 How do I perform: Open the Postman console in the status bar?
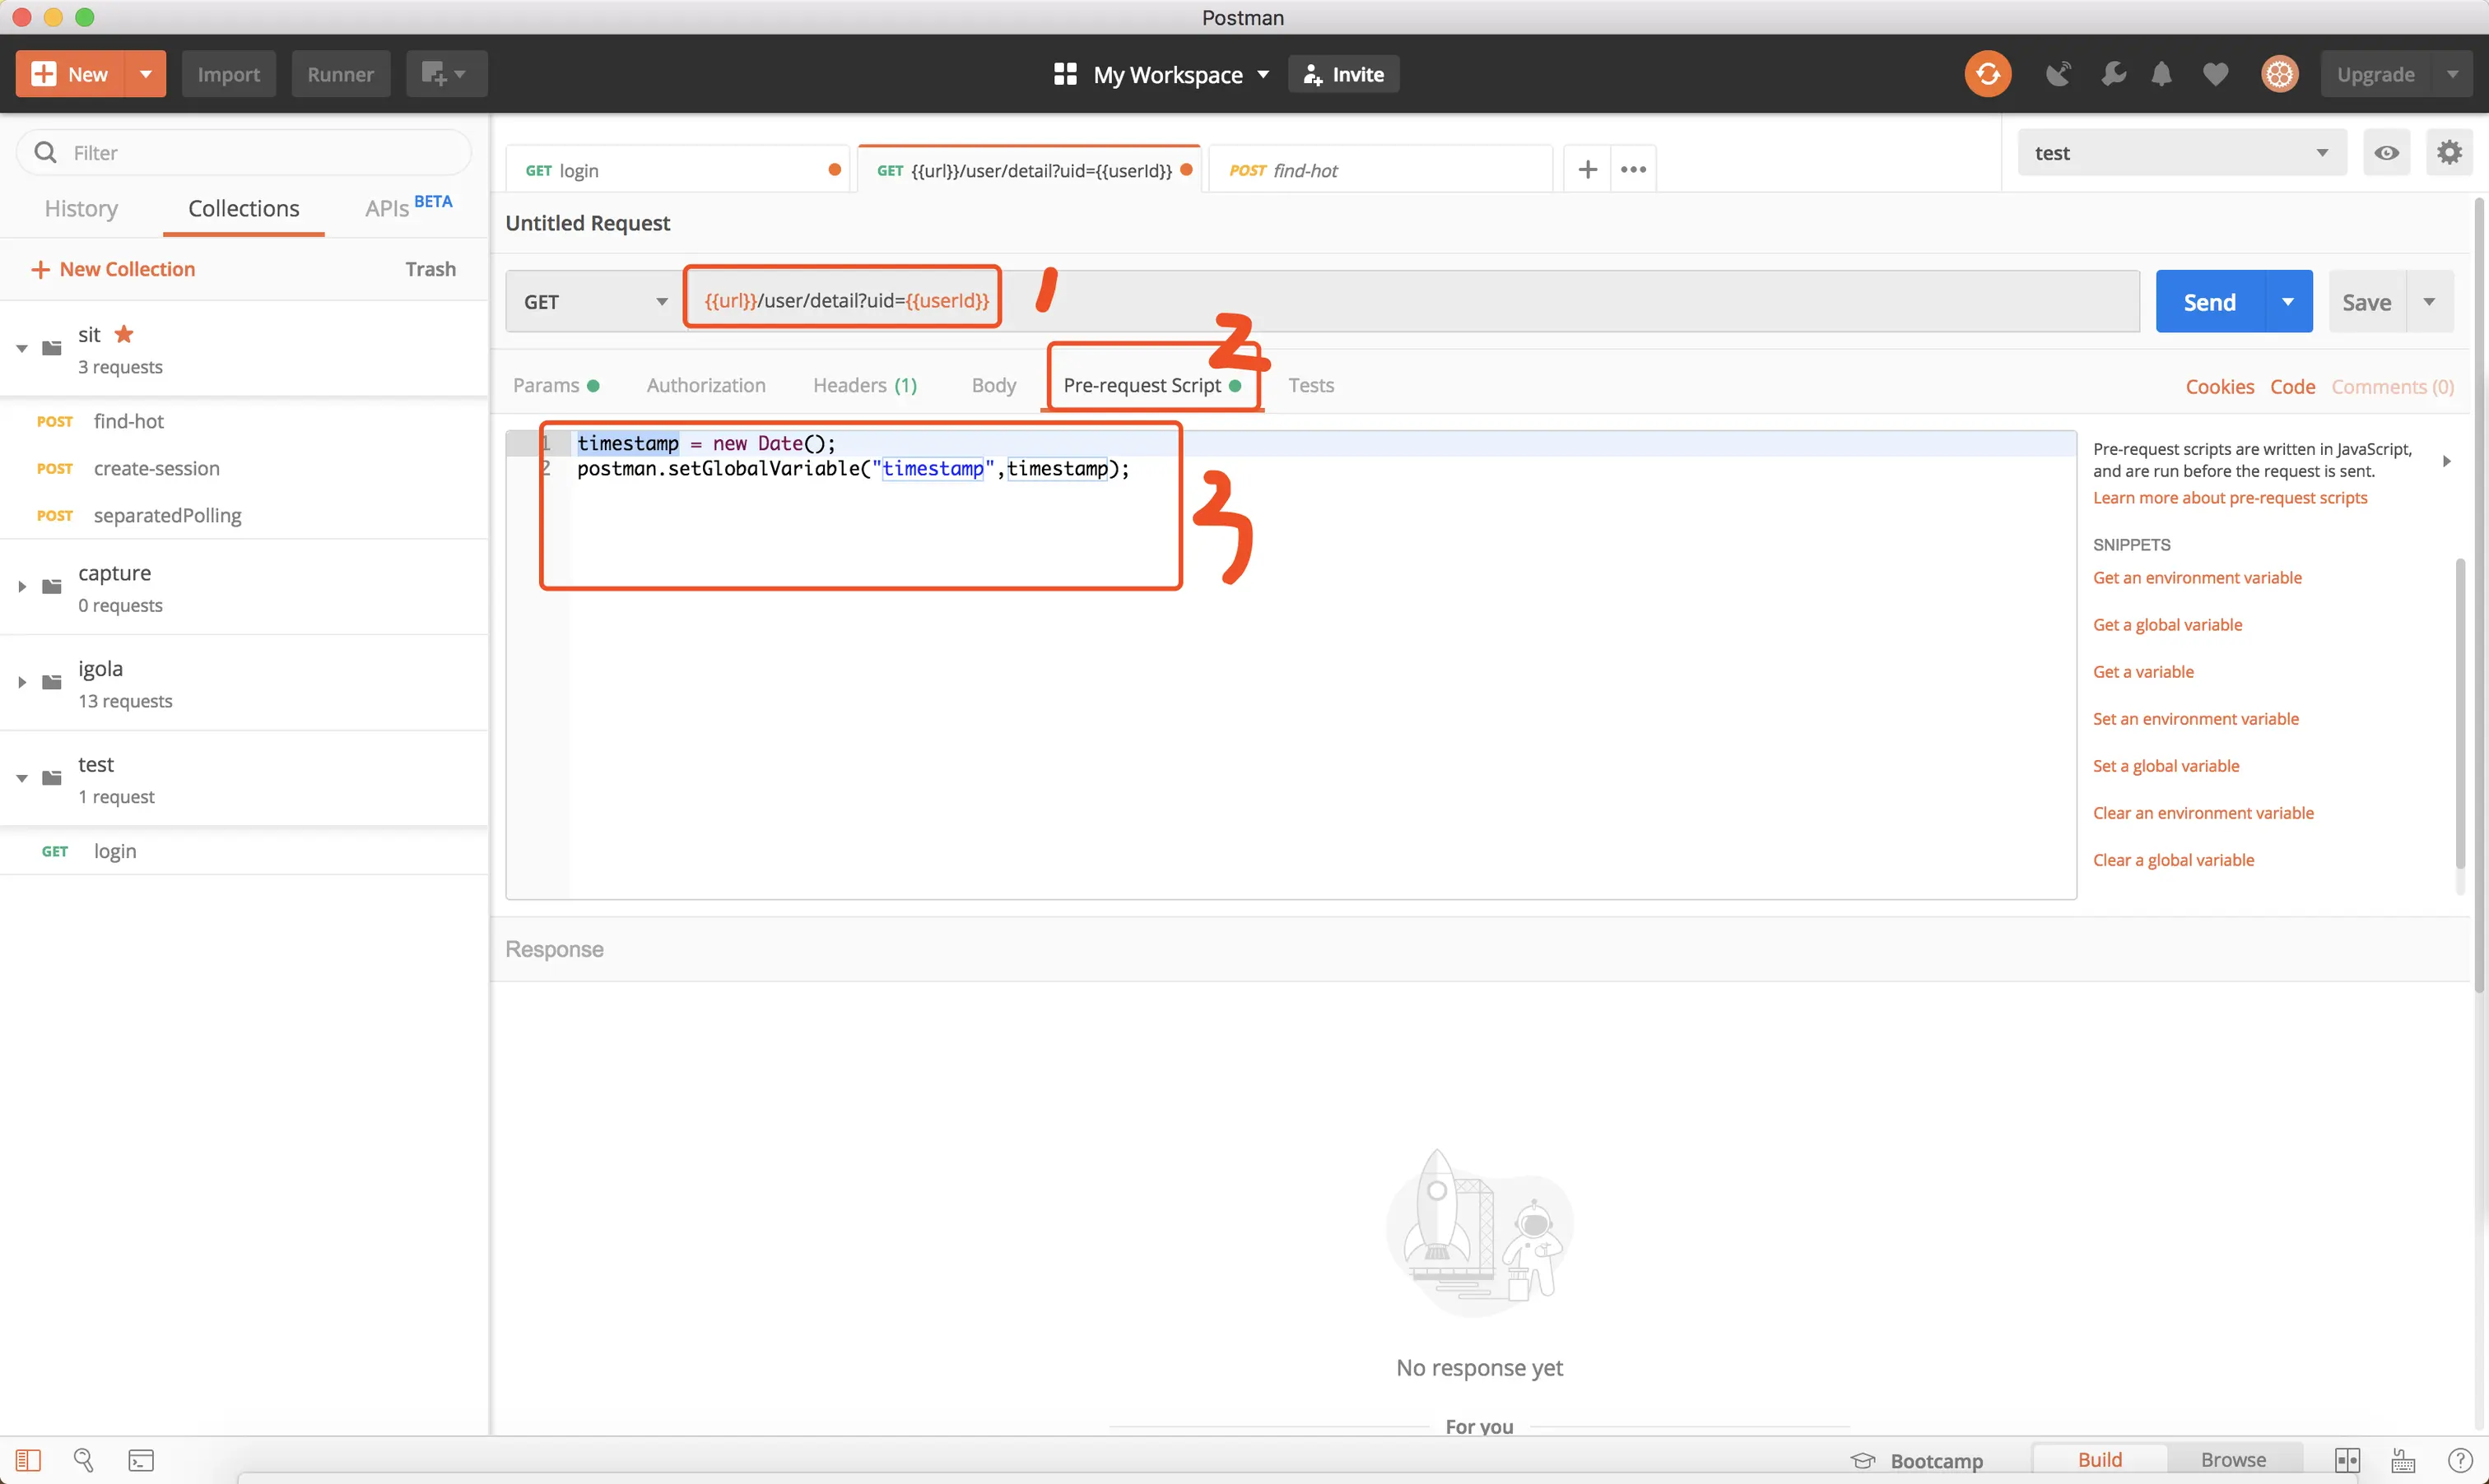[141, 1460]
